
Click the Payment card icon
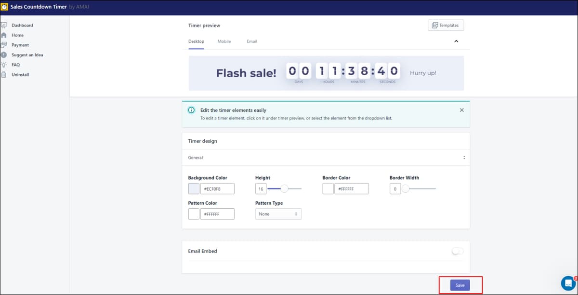click(3, 45)
